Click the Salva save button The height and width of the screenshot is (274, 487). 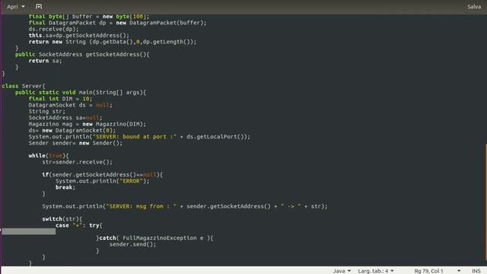(473, 7)
